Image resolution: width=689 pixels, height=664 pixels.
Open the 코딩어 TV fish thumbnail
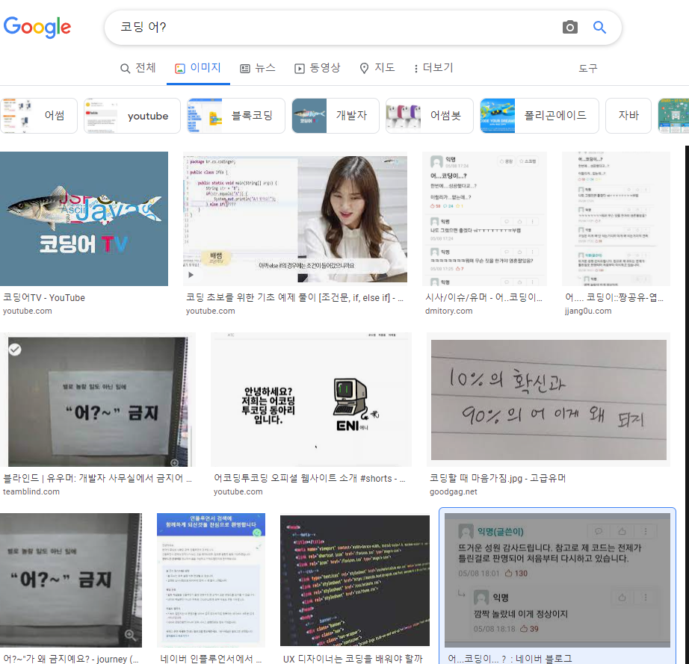pos(84,219)
